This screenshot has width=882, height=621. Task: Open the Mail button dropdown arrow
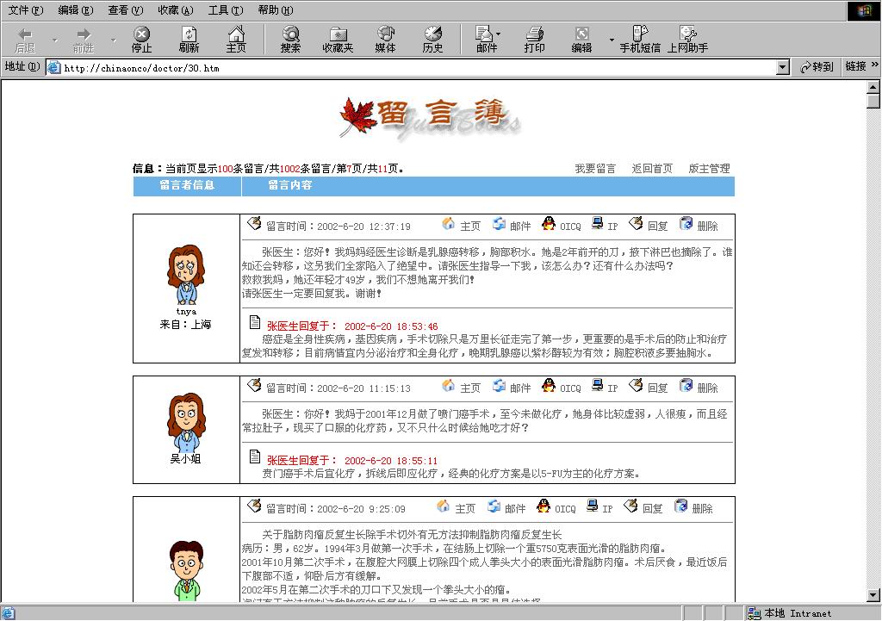click(499, 34)
